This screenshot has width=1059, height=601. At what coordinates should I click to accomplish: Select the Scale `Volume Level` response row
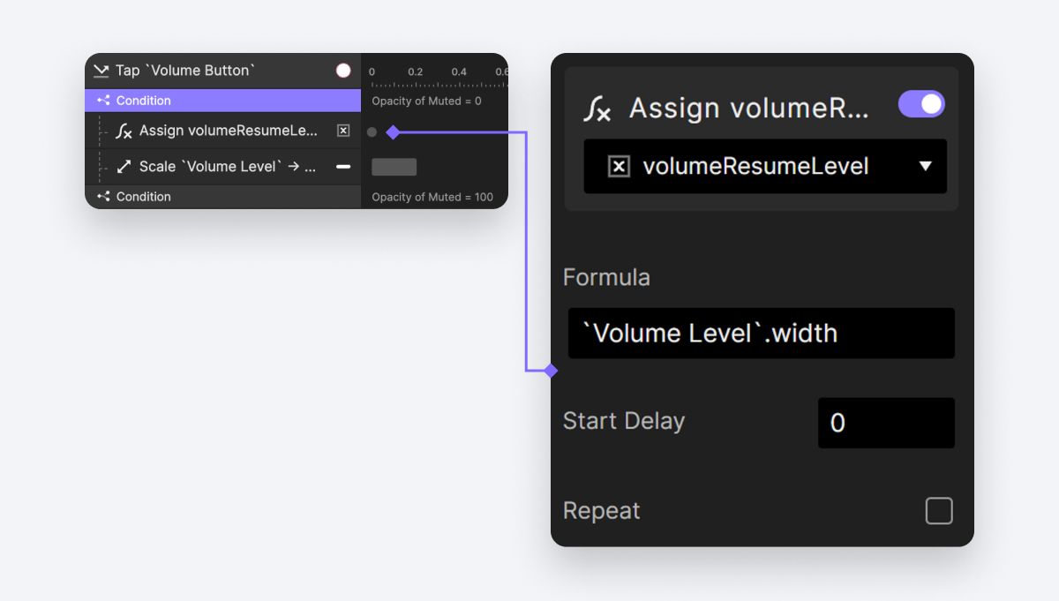(x=223, y=167)
